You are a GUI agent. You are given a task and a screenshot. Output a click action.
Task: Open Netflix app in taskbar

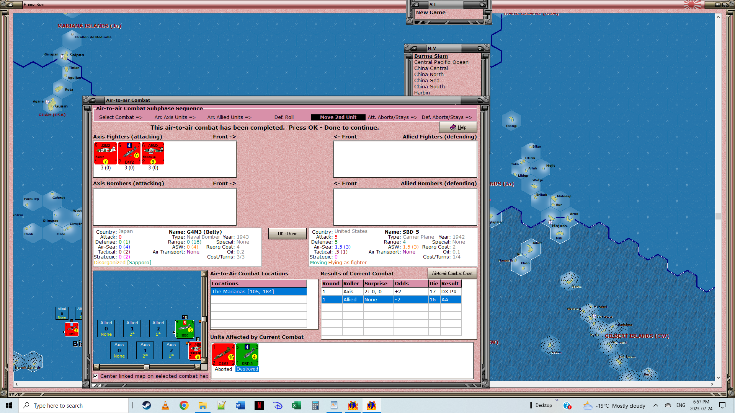coord(259,405)
